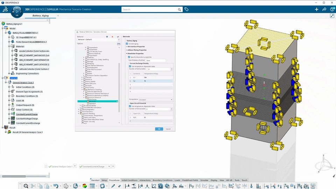The image size is (336, 189).
Task: Check the Electrolyte option checkbox
Action: (x=88, y=99)
